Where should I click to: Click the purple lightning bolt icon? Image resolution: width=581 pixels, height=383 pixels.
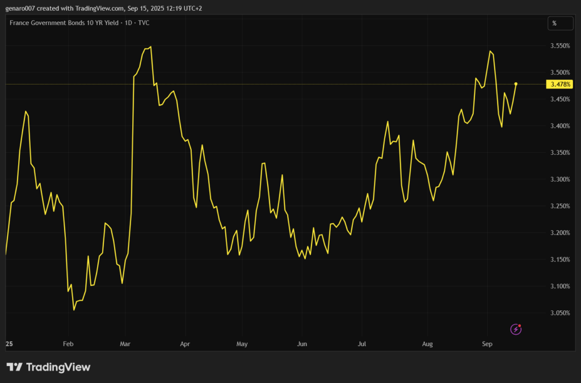coord(516,329)
